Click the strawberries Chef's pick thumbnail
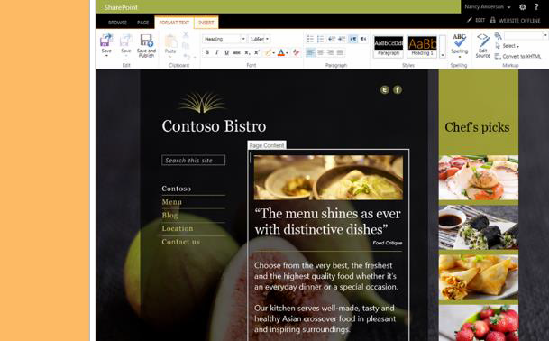Screen dimensions: 549x341 point(479,323)
